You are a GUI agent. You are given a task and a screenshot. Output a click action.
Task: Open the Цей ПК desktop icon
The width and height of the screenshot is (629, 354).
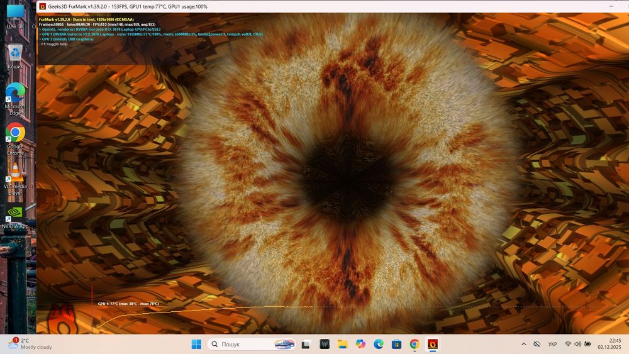(x=15, y=16)
